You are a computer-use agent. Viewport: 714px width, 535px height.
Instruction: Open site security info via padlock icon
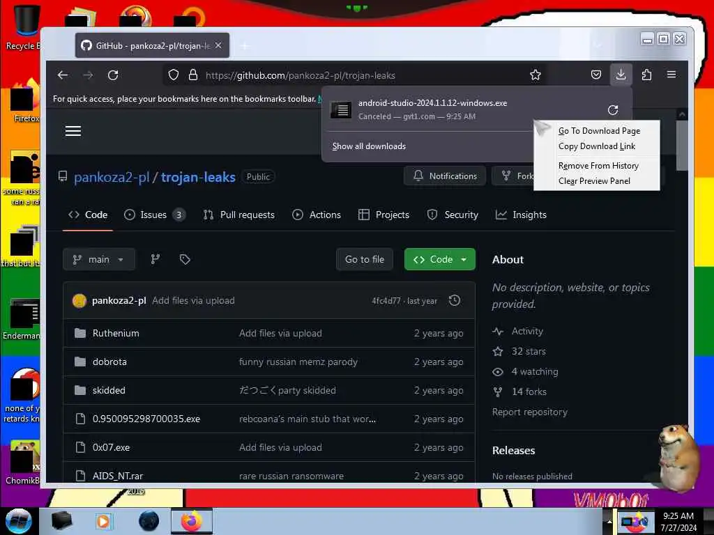point(193,75)
